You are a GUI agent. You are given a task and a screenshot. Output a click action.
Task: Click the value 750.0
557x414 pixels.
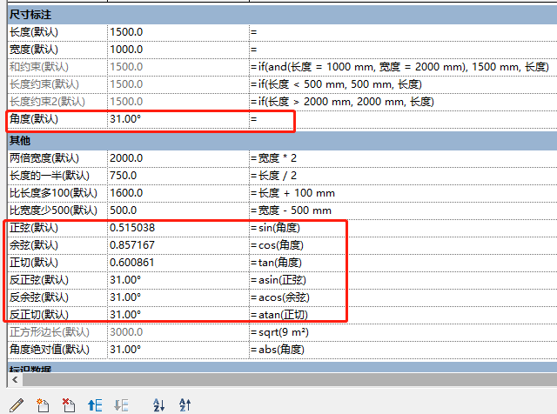tap(123, 176)
